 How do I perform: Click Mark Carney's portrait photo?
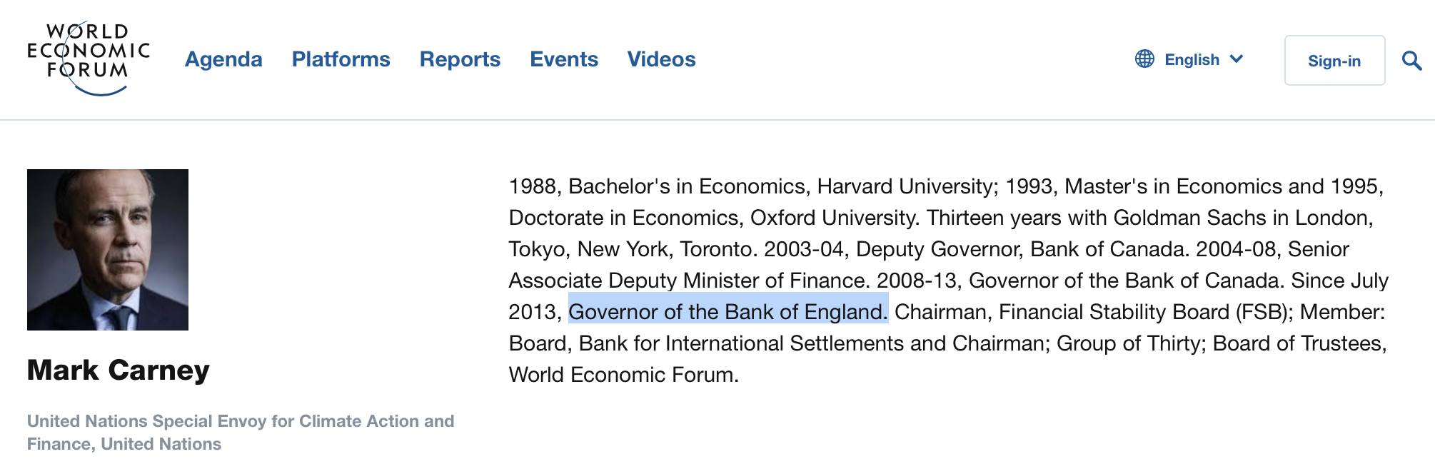click(108, 250)
